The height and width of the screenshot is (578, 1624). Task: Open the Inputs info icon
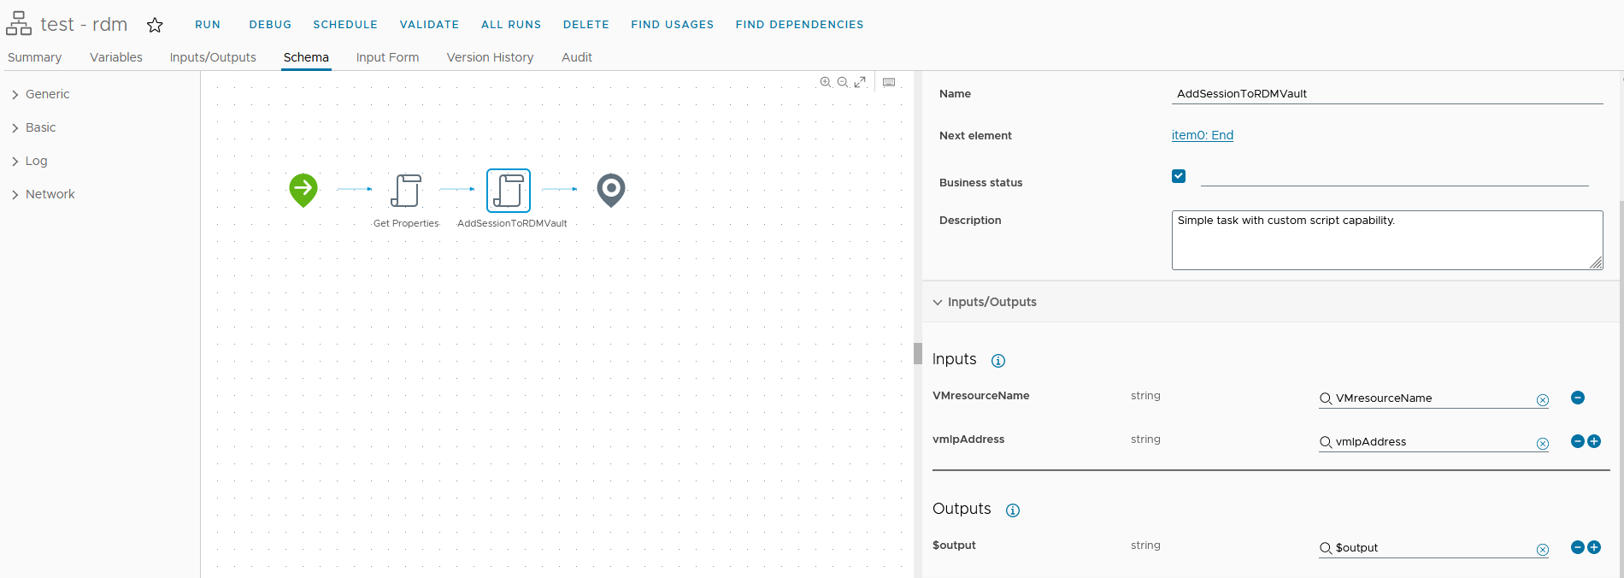pyautogui.click(x=998, y=361)
